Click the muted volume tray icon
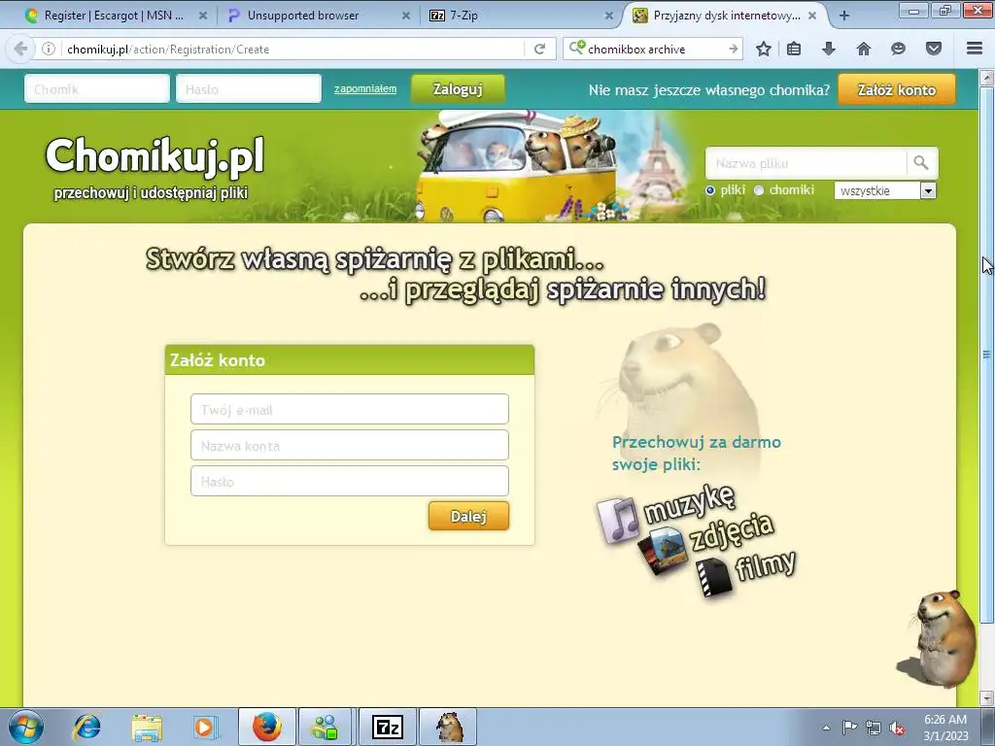Screen dimensions: 995x746 [x=897, y=728]
